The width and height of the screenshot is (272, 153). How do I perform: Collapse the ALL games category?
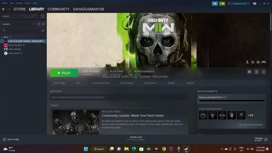click(x=2, y=37)
